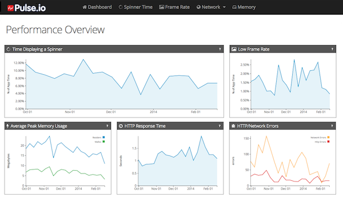Click the clock icon beside HTTP Response Time

(121, 126)
